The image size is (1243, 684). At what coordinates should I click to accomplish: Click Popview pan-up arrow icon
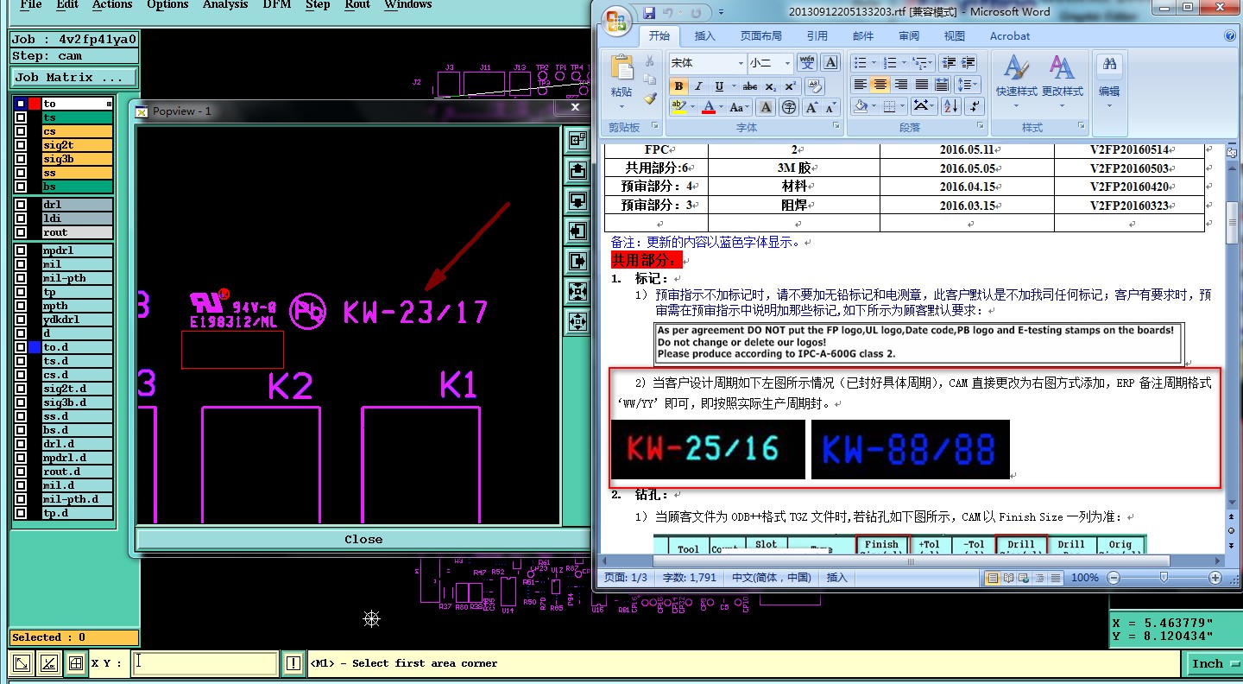pos(577,170)
